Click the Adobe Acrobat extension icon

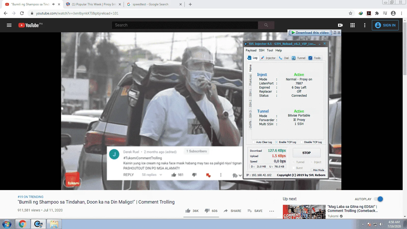pos(369,13)
